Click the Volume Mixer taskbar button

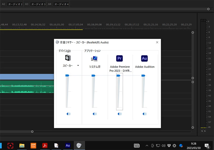pyautogui.click(x=79, y=145)
